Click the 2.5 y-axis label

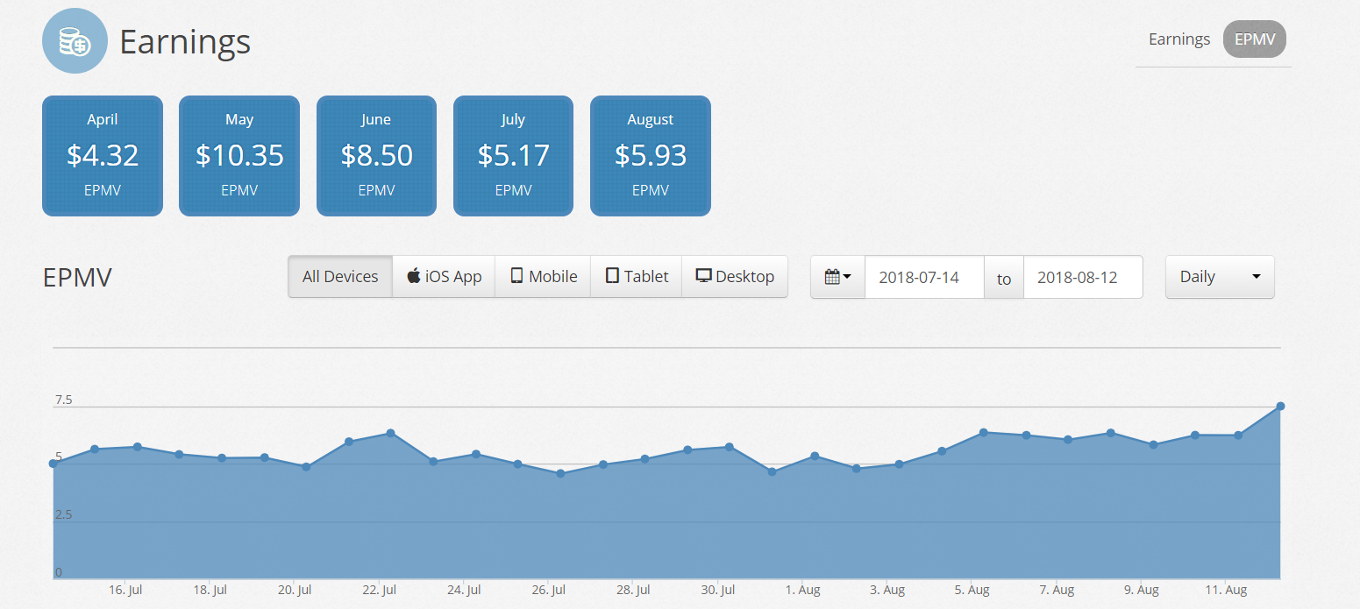pyautogui.click(x=63, y=514)
